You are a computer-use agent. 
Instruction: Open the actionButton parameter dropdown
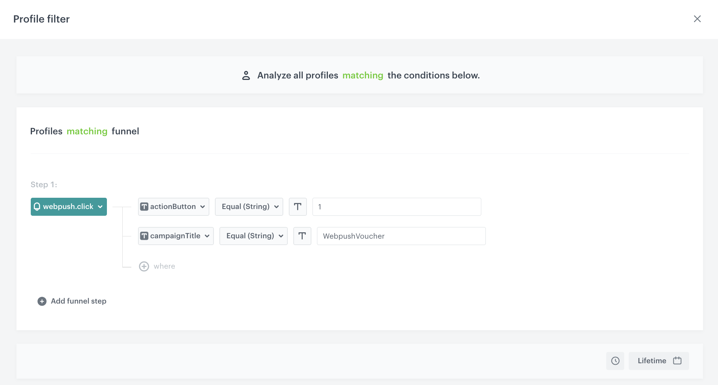pyautogui.click(x=173, y=206)
